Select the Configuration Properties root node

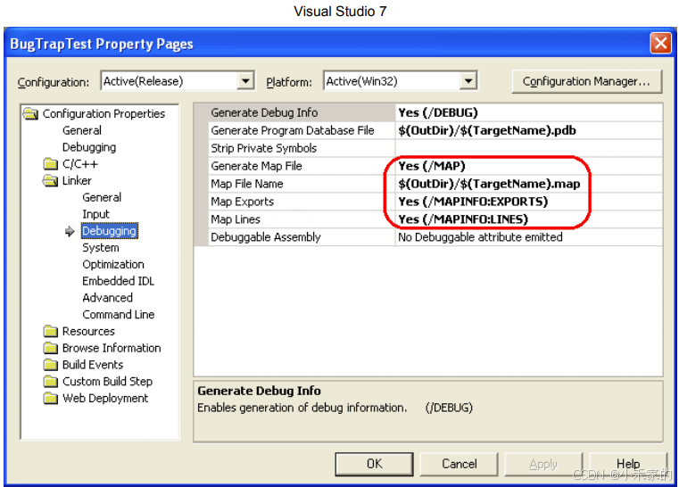[104, 114]
